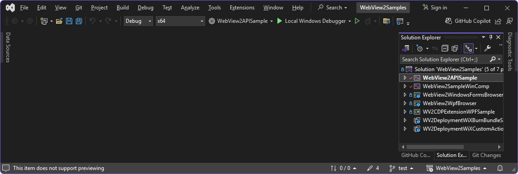Screen dimensions: 518x174
Task: Open the Git menu
Action: tap(79, 8)
